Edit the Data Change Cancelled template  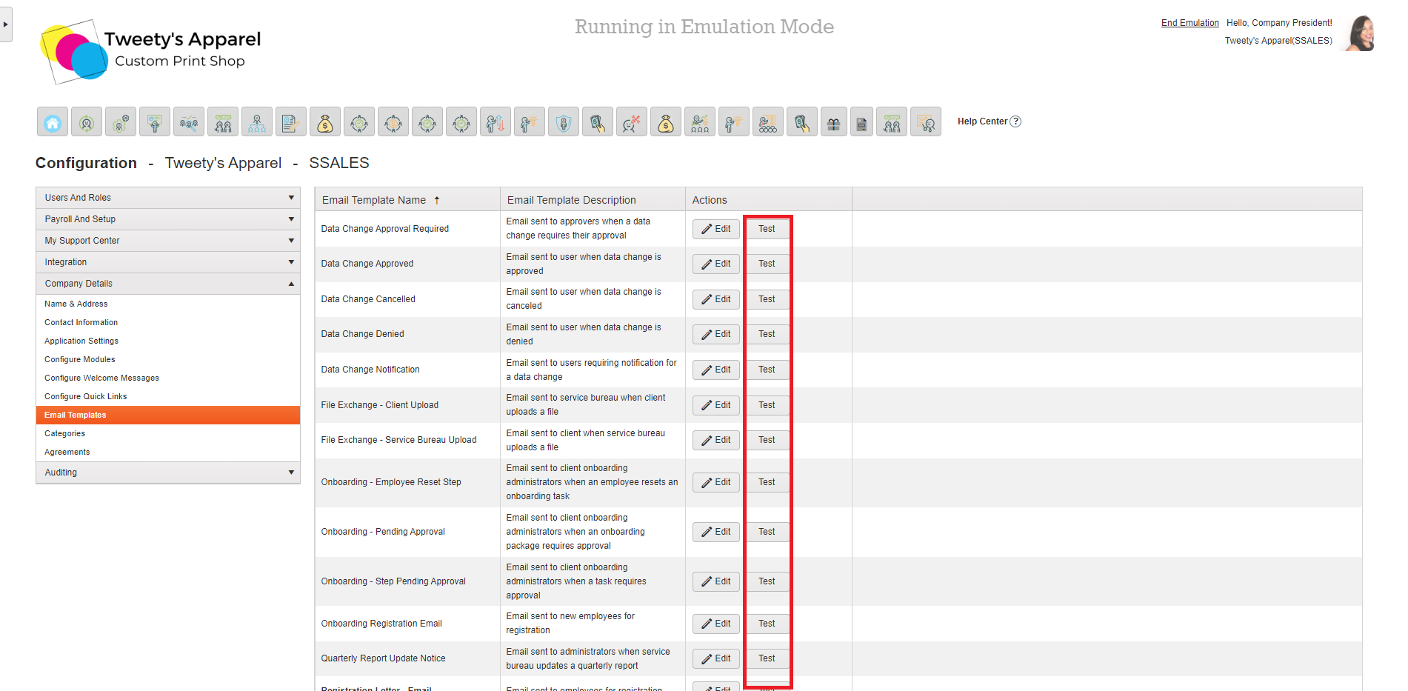[x=716, y=299]
